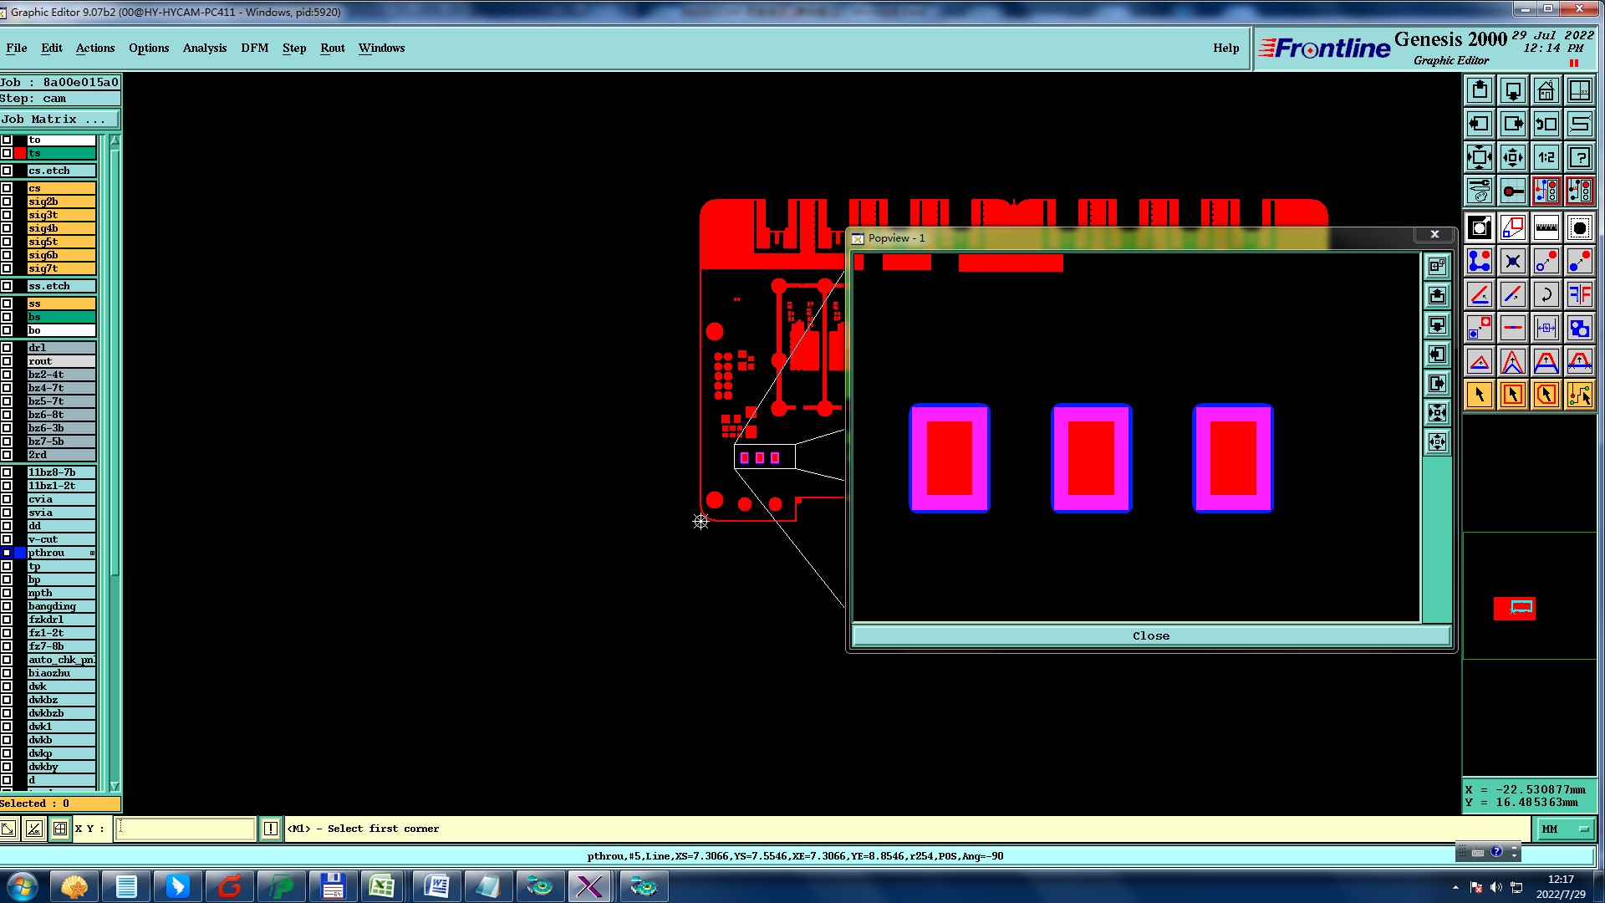Click the rotate arrow tool icon
Screen dimensions: 1605x903
(1546, 294)
